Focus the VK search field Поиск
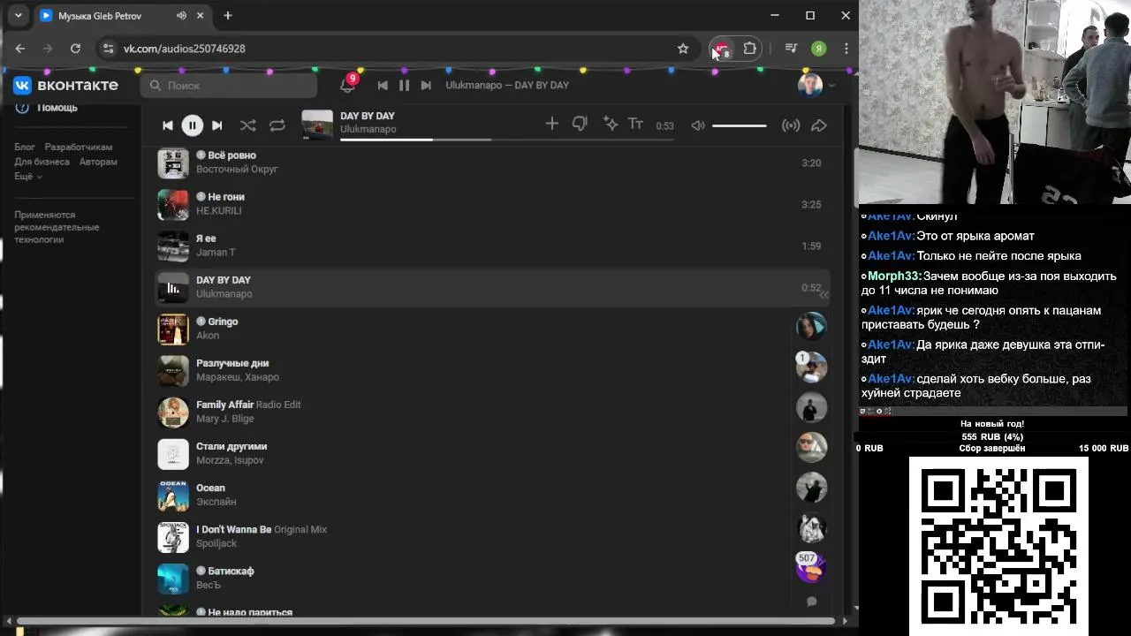Image resolution: width=1131 pixels, height=636 pixels. pyautogui.click(x=229, y=85)
